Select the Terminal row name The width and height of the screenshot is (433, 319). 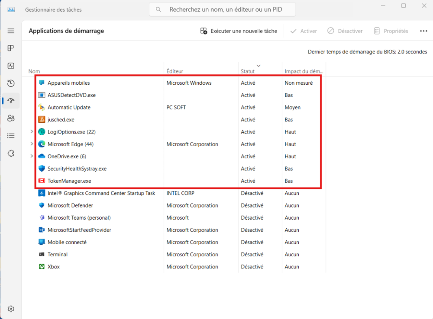[x=58, y=254]
